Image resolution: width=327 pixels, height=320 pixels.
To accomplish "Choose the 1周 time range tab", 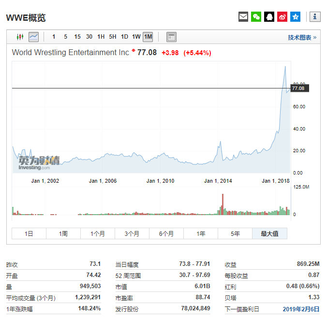I will pyautogui.click(x=63, y=233).
